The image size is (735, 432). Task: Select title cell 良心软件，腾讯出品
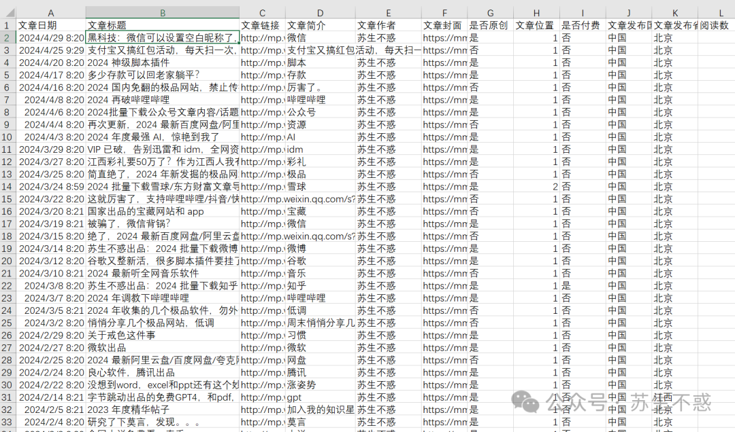pyautogui.click(x=163, y=372)
